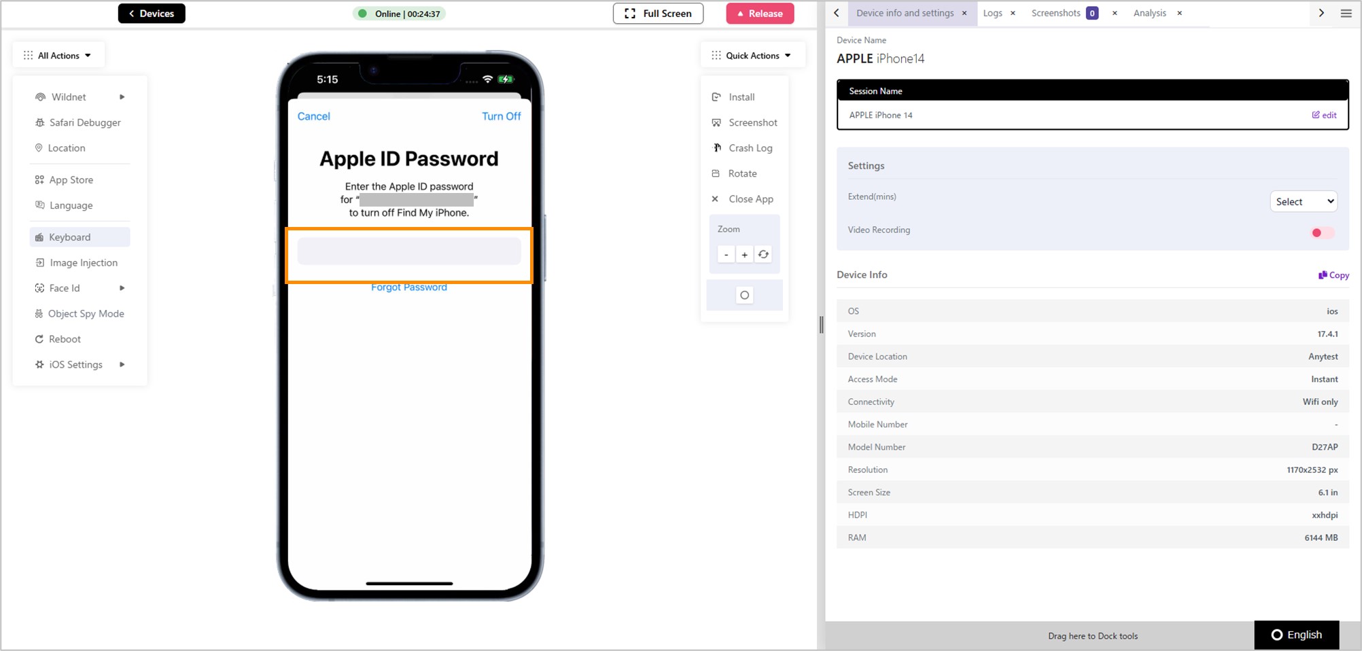Click the Apple ID password input field
Image resolution: width=1362 pixels, height=651 pixels.
[409, 251]
